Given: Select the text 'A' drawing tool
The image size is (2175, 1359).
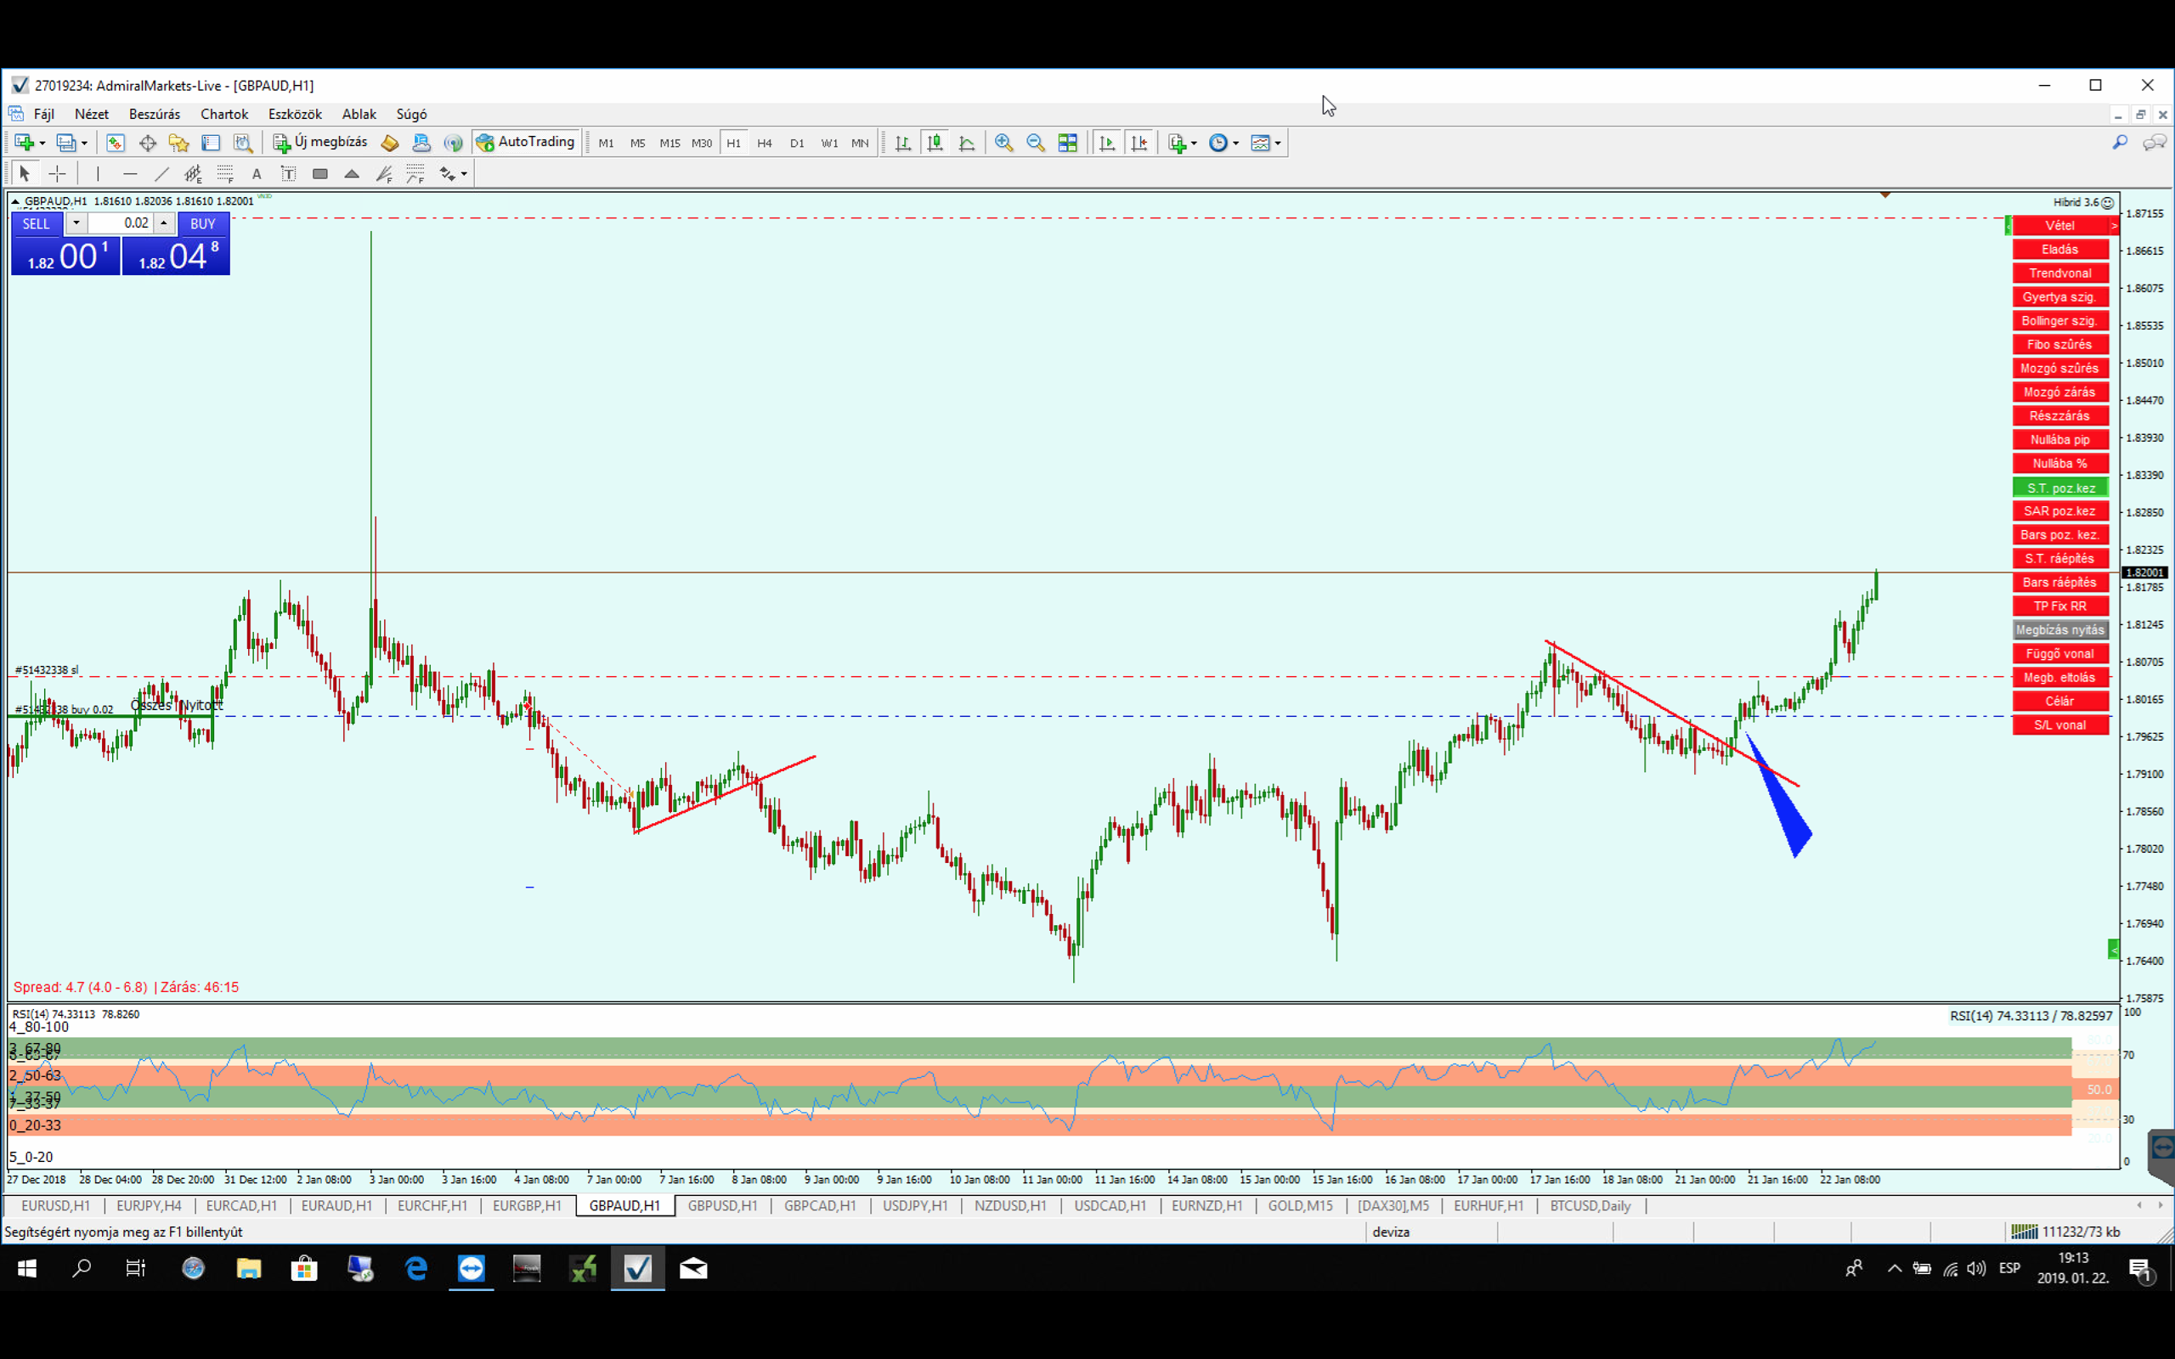Looking at the screenshot, I should [257, 173].
